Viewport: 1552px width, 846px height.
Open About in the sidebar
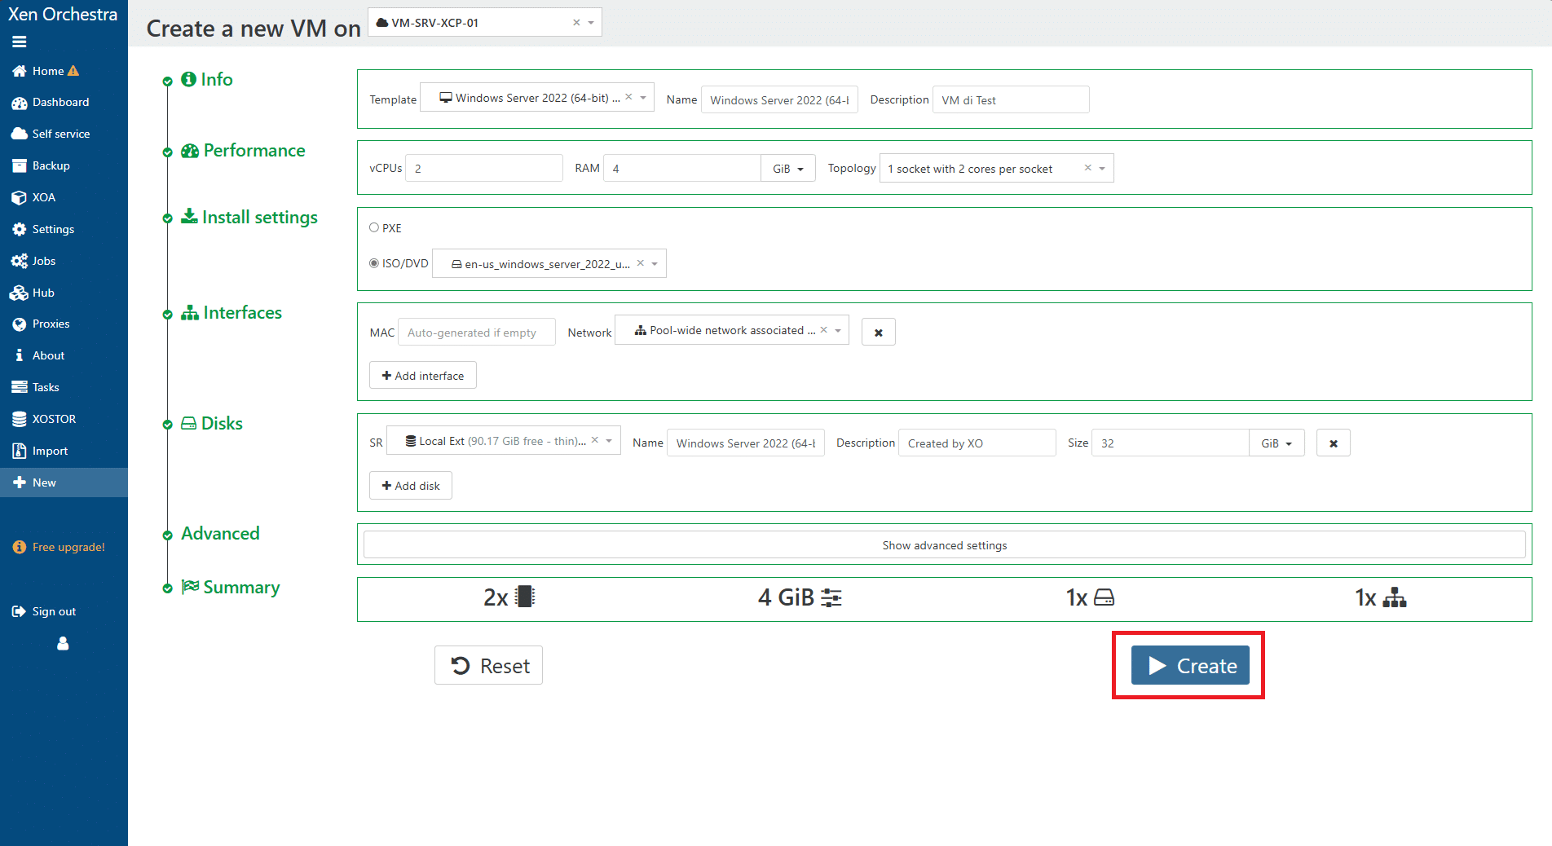click(64, 355)
